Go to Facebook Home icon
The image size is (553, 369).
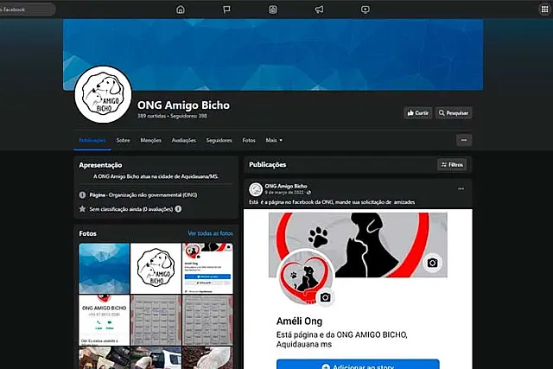coord(181,10)
